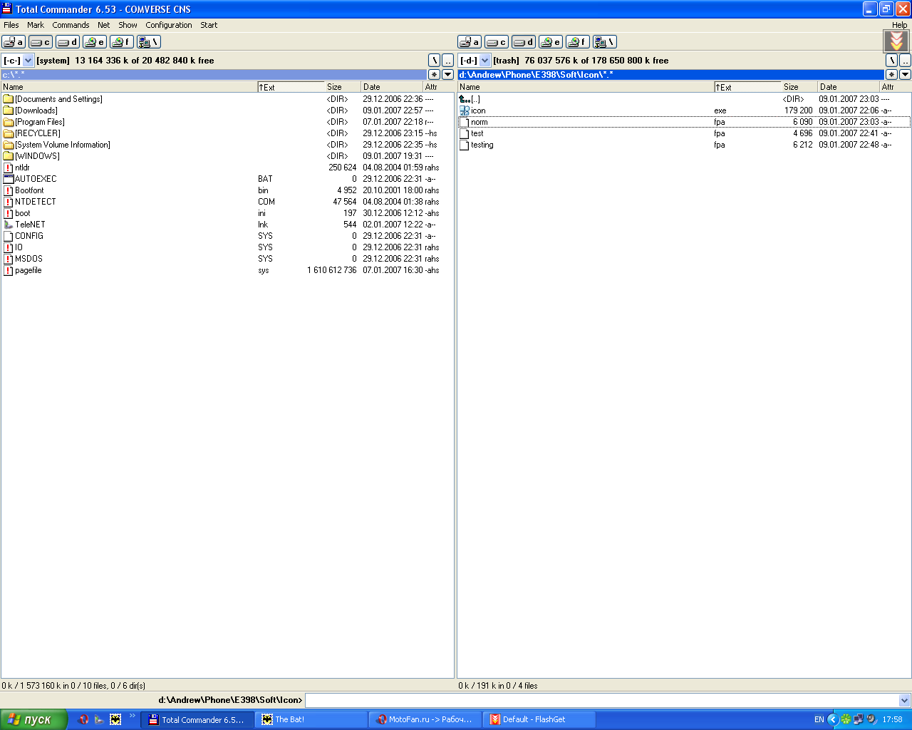This screenshot has height=730, width=912.
Task: Switch to Default - FlashGet taskbar button
Action: tap(539, 719)
